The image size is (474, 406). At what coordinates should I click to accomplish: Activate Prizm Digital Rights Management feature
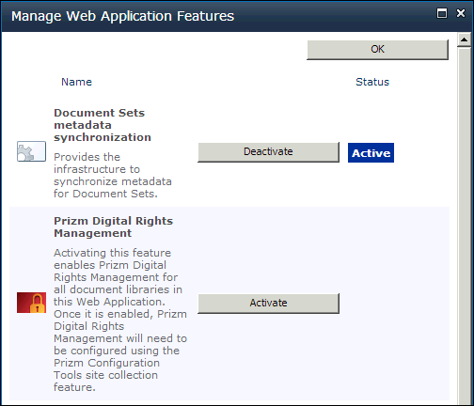point(268,303)
